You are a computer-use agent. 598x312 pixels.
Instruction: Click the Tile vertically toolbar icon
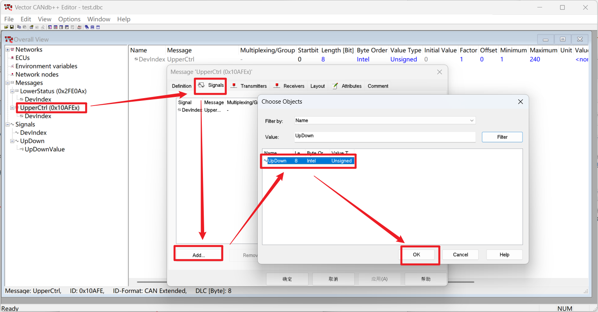[98, 27]
